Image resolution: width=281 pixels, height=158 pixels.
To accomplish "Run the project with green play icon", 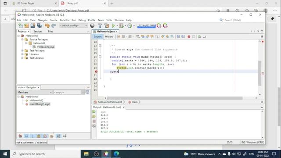I will coord(113,26).
